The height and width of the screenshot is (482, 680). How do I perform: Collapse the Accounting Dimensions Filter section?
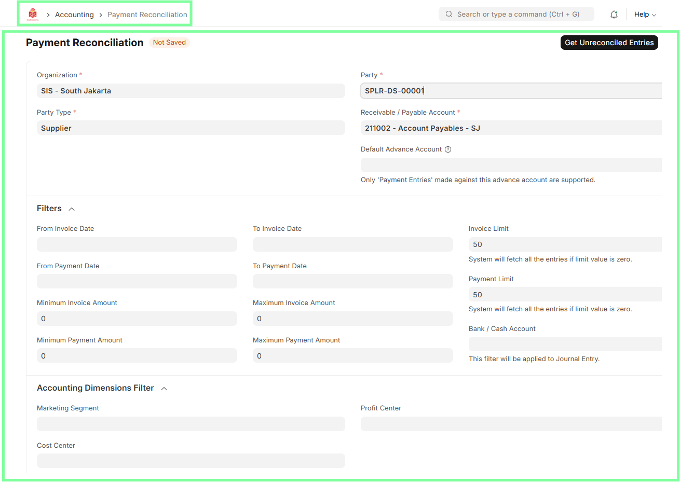tap(164, 388)
